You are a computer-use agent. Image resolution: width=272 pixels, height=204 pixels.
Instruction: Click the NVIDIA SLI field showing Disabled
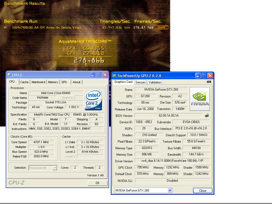(x=172, y=181)
